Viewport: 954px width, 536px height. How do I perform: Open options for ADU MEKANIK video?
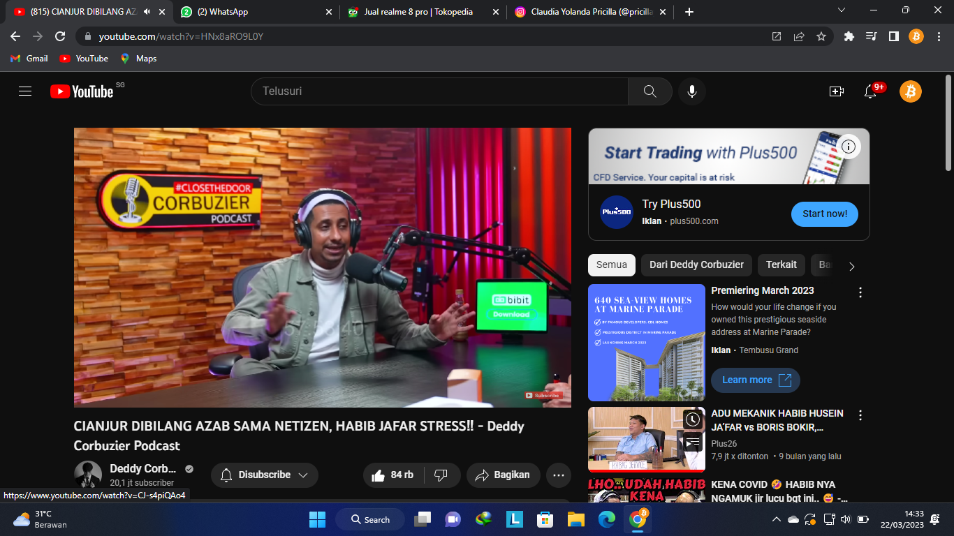860,415
